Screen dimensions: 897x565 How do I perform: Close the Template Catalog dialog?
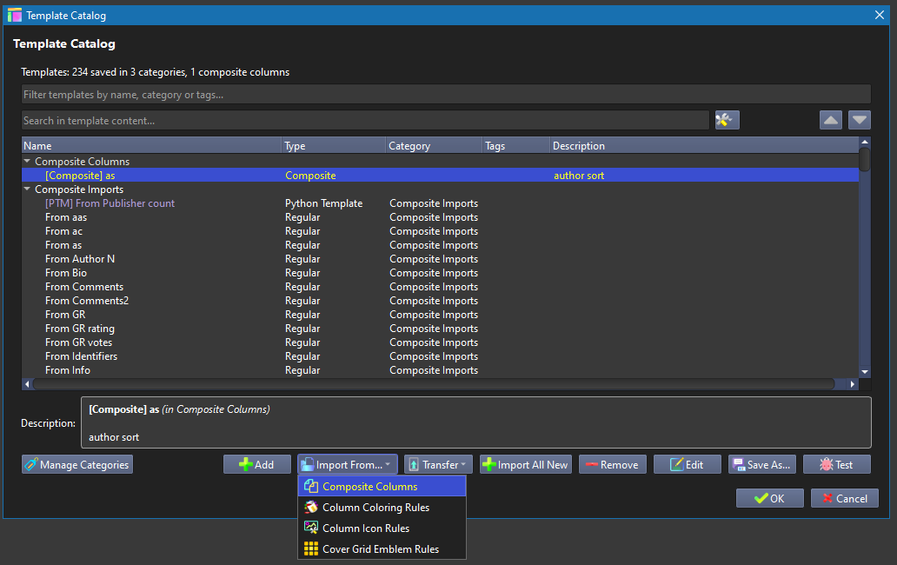pos(880,15)
